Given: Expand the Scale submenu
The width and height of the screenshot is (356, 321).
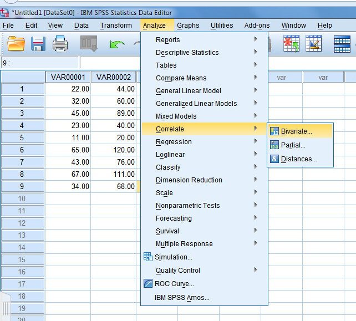Looking at the screenshot, I should click(x=204, y=193).
